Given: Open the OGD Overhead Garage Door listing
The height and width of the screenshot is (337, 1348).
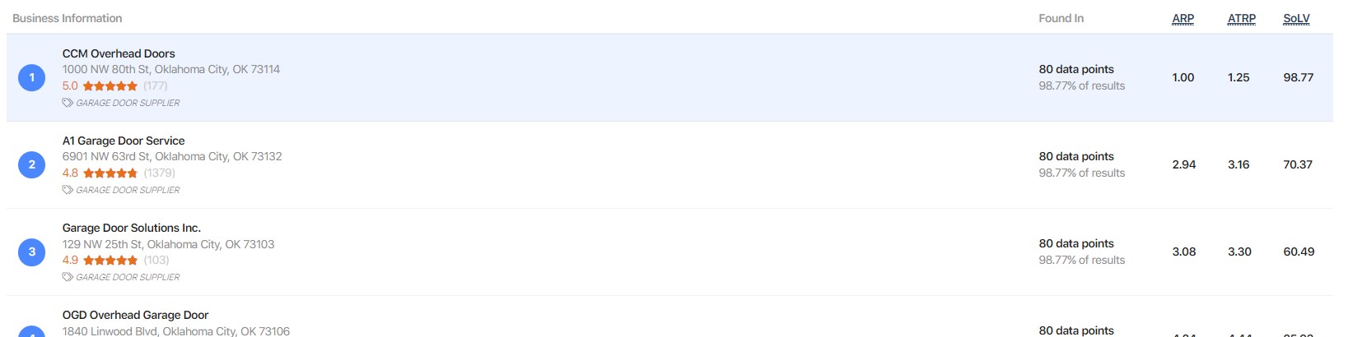Looking at the screenshot, I should (x=135, y=315).
